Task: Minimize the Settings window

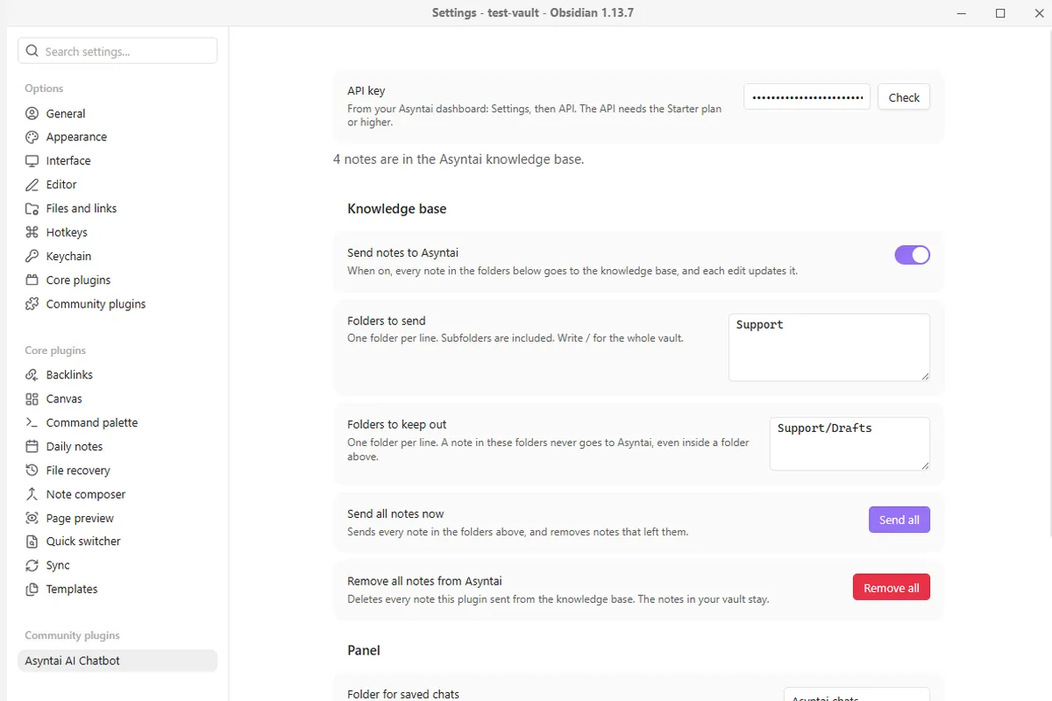Action: pyautogui.click(x=961, y=13)
